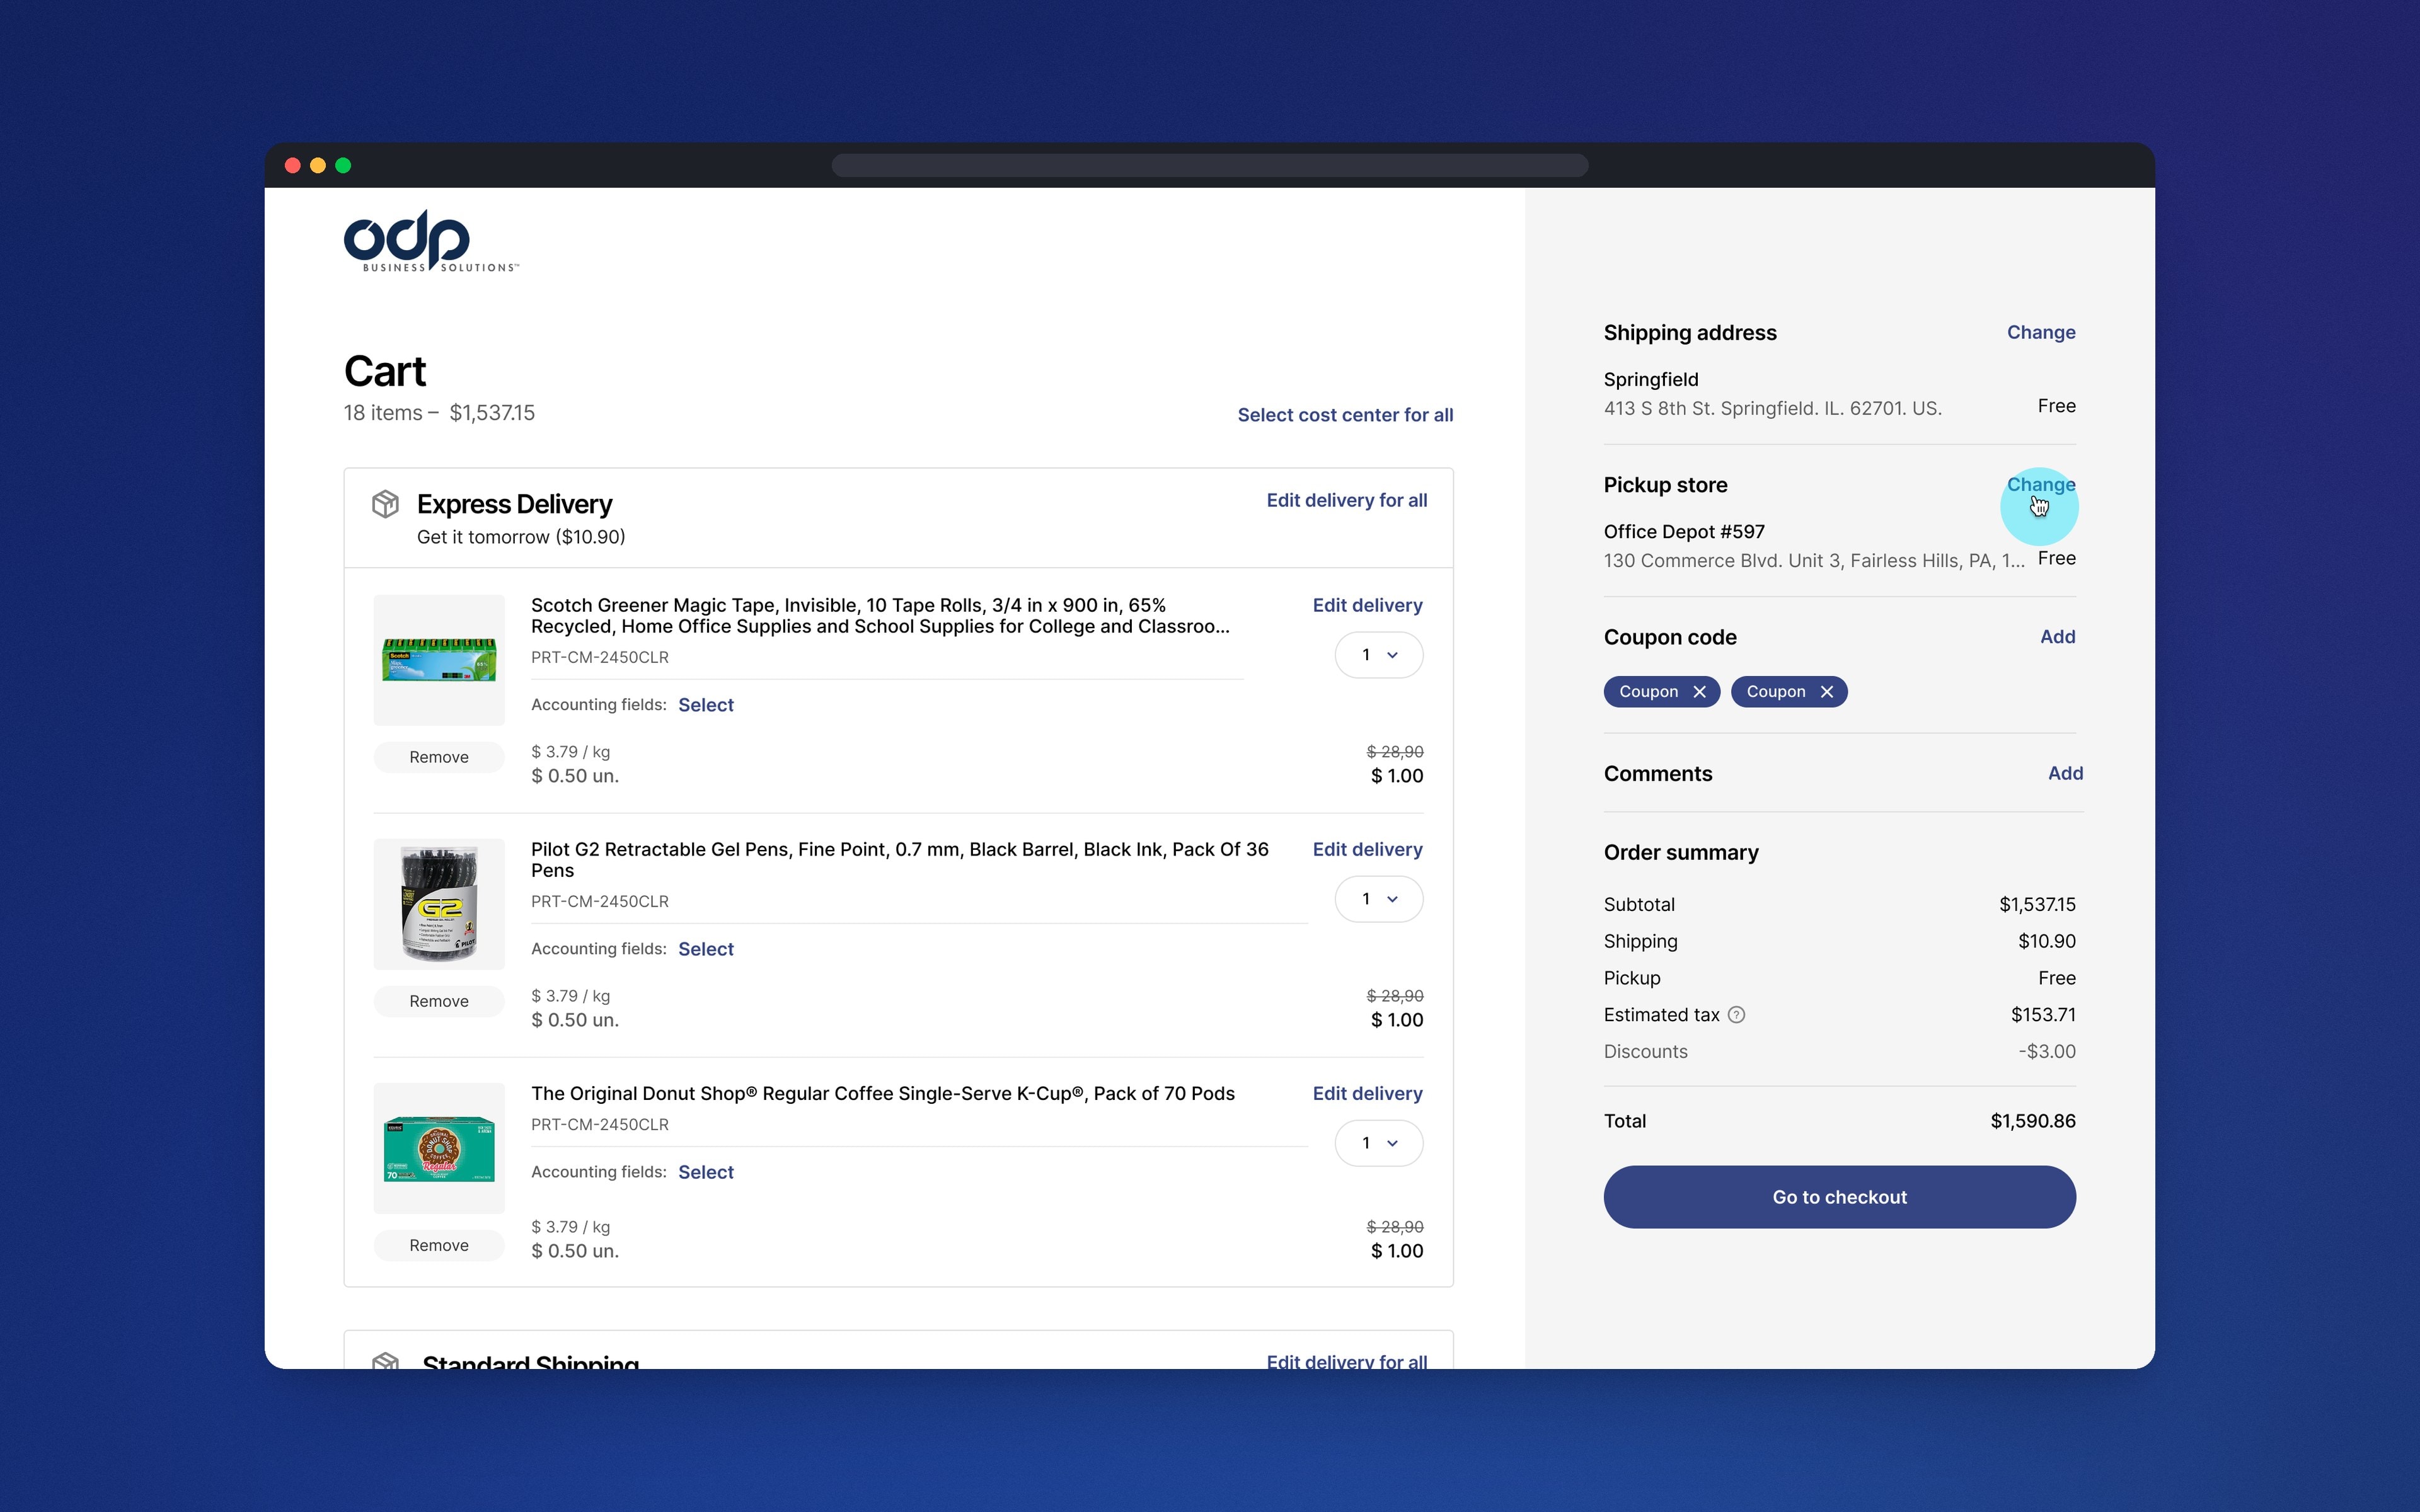Remove the Scotch Magic Tape item

(x=439, y=757)
